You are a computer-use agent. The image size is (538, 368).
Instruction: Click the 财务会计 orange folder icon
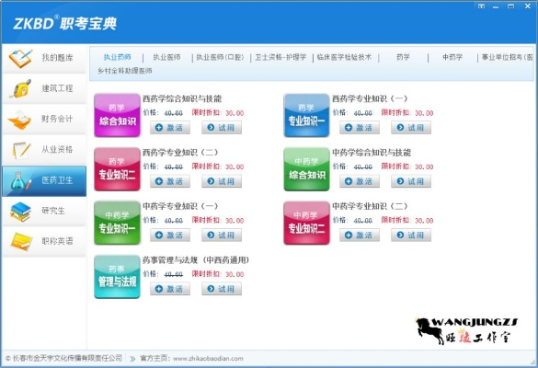(x=20, y=119)
